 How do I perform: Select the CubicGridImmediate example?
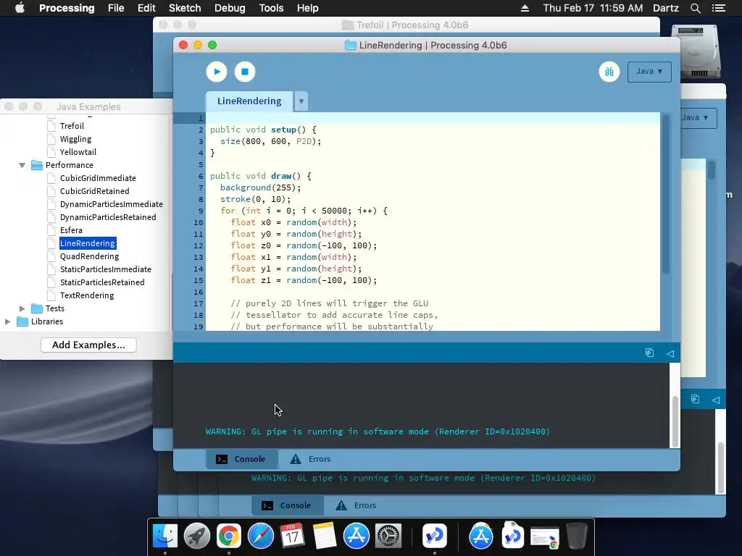point(98,178)
